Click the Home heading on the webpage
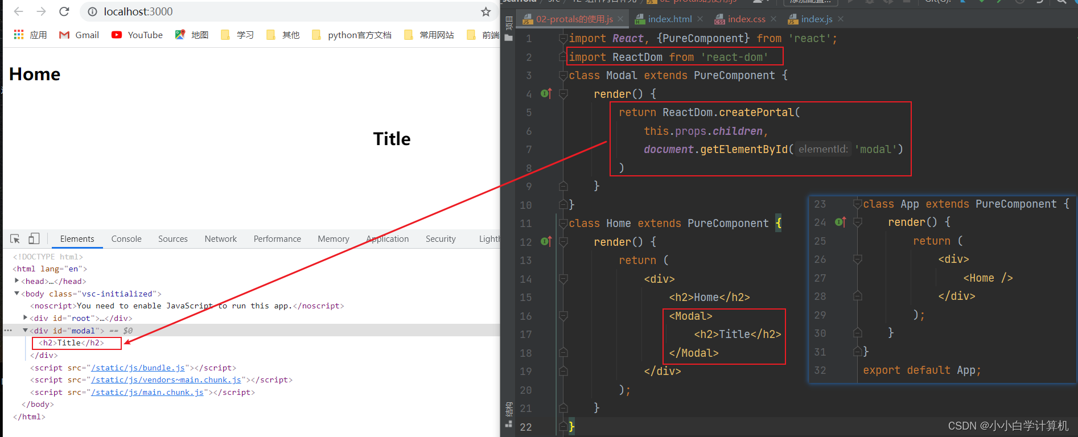Image resolution: width=1078 pixels, height=437 pixels. click(x=35, y=74)
